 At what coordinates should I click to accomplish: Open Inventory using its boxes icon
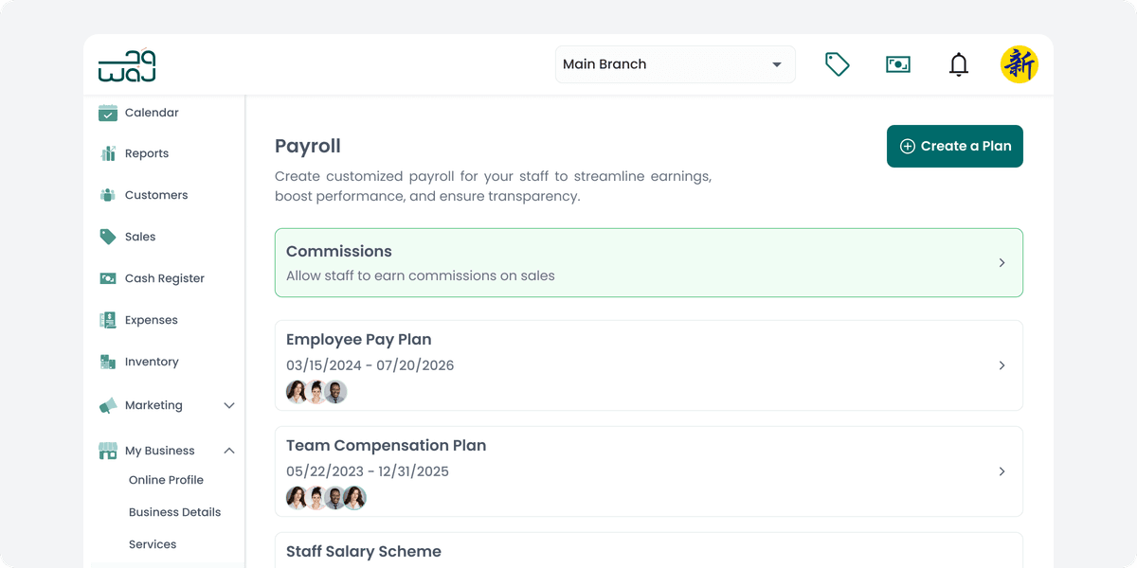tap(107, 362)
